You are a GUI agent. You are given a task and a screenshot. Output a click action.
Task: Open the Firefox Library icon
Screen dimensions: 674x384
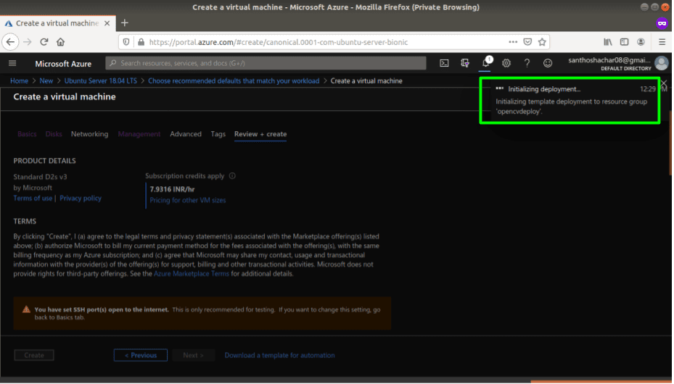[x=608, y=42]
